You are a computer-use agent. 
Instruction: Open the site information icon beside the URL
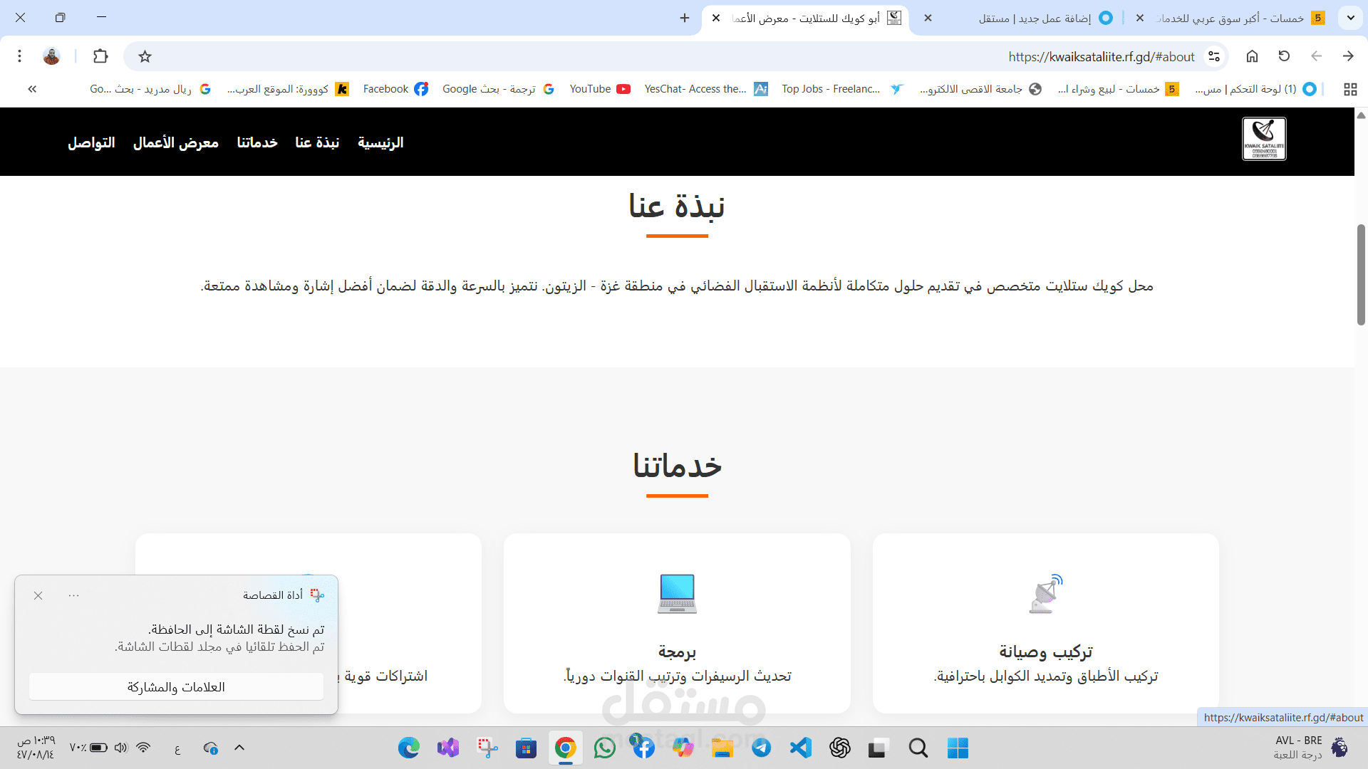pos(1214,56)
